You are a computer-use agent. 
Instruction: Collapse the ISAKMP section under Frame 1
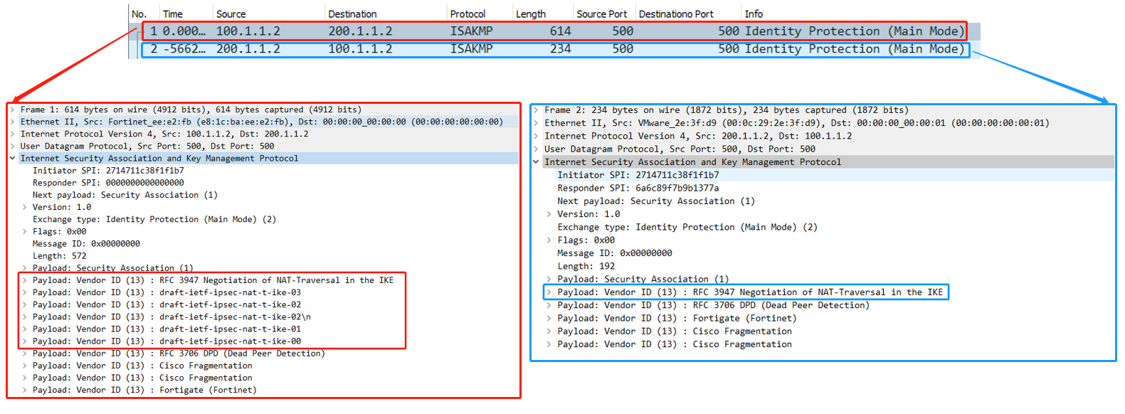pyautogui.click(x=13, y=158)
